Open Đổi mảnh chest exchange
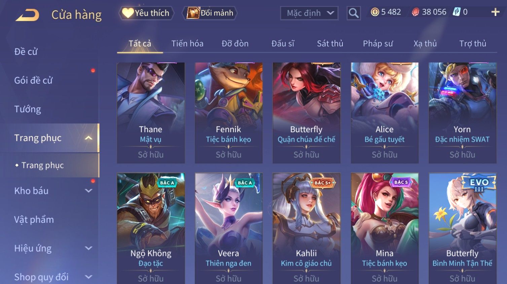Image resolution: width=507 pixels, height=284 pixels. click(210, 13)
